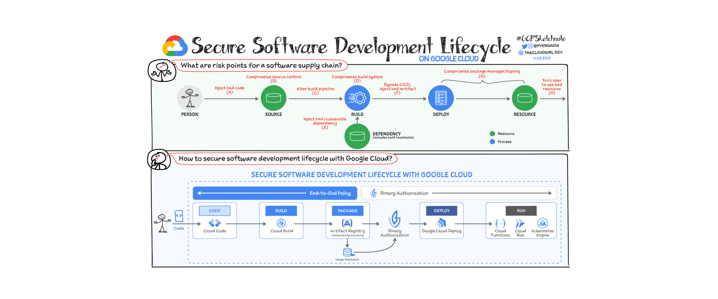Click the 11.03.2021 date text

pyautogui.click(x=542, y=58)
